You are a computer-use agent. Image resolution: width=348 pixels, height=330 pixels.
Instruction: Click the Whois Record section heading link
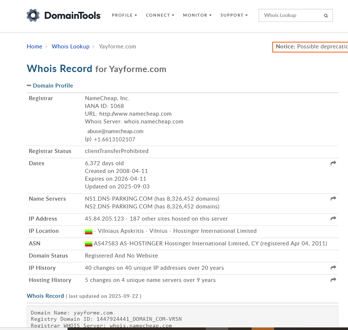[x=45, y=296]
